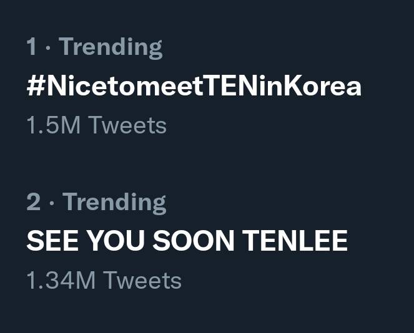Select the word Trending above SEE YOU SOON

coord(114,203)
